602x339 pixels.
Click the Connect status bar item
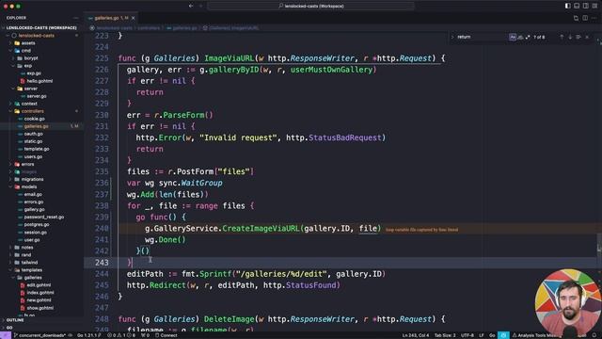coord(166,335)
